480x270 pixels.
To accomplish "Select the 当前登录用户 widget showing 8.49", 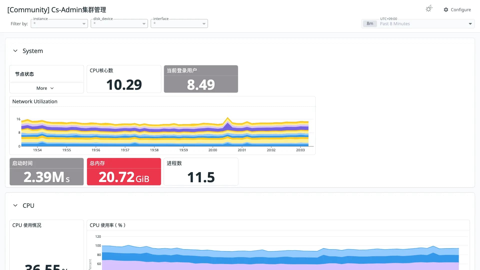I will tap(201, 79).
